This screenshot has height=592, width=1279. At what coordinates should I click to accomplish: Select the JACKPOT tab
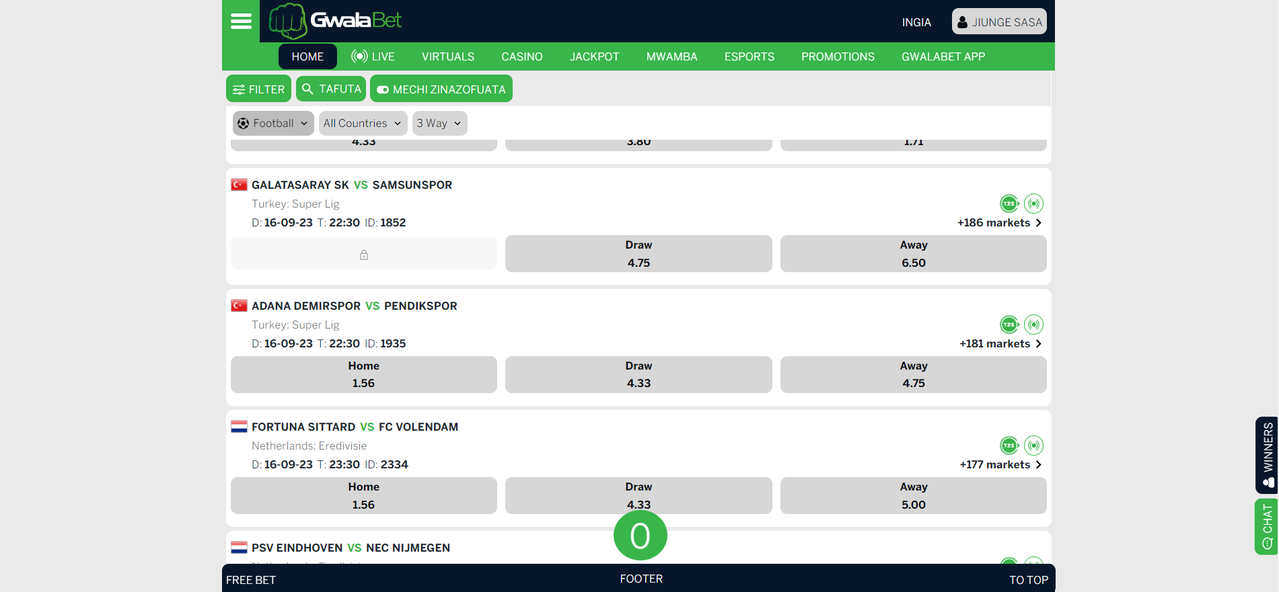pos(595,56)
